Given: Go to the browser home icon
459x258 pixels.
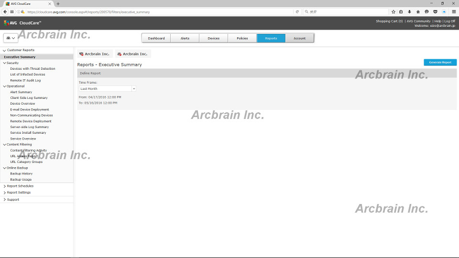Looking at the screenshot, I should click(x=418, y=11).
